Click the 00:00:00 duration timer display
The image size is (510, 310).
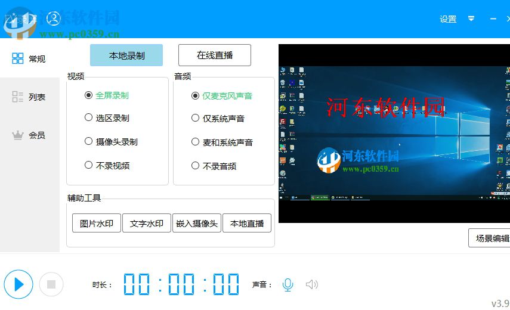181,284
